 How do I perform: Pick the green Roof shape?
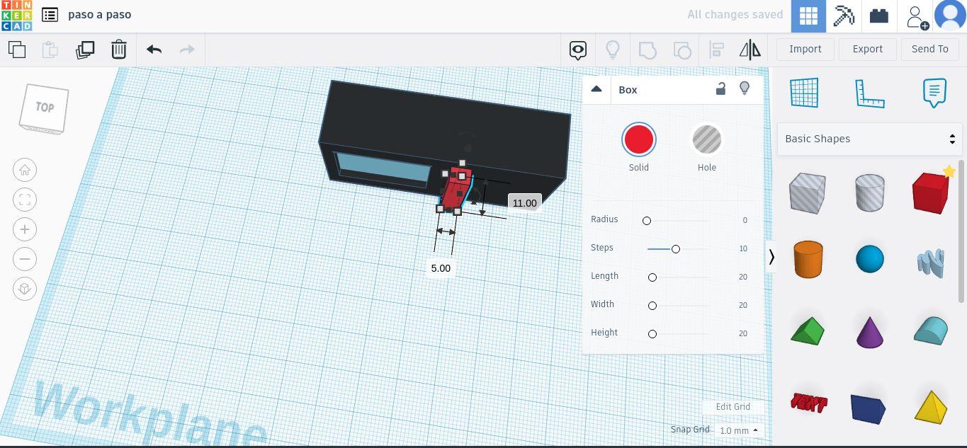tap(808, 331)
